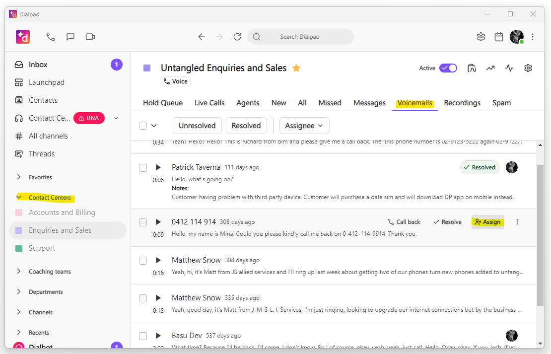Open the calendar icon
551x354 pixels.
coord(499,37)
